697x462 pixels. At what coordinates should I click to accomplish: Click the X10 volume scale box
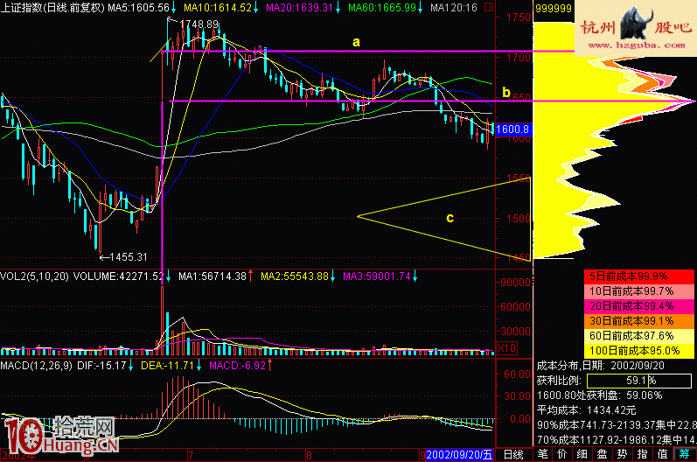click(x=506, y=348)
